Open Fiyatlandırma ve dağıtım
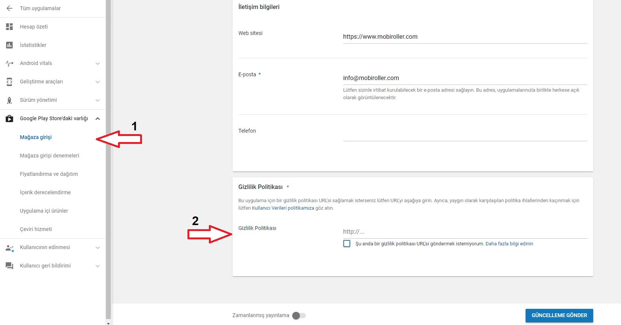 pyautogui.click(x=49, y=174)
